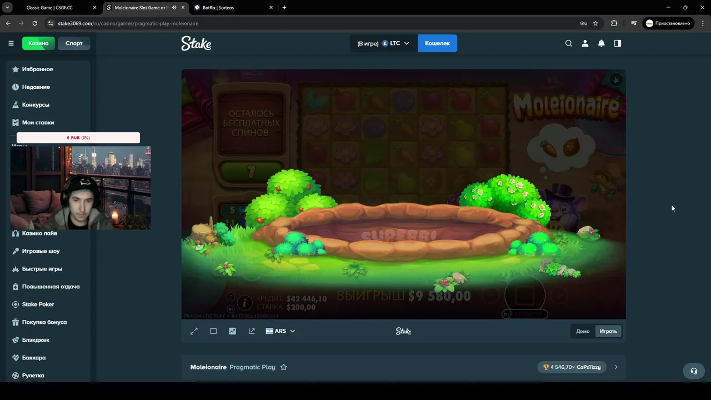711x400 pixels.
Task: Add Moleionaire to favourites star
Action: click(x=284, y=367)
